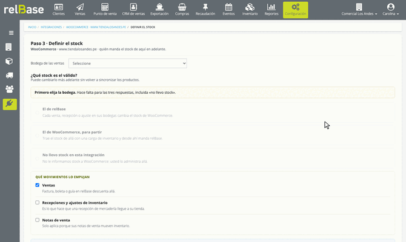Viewport: 406px width, 242px height.
Task: Click the sidebar truck icon
Action: pyautogui.click(x=10, y=75)
